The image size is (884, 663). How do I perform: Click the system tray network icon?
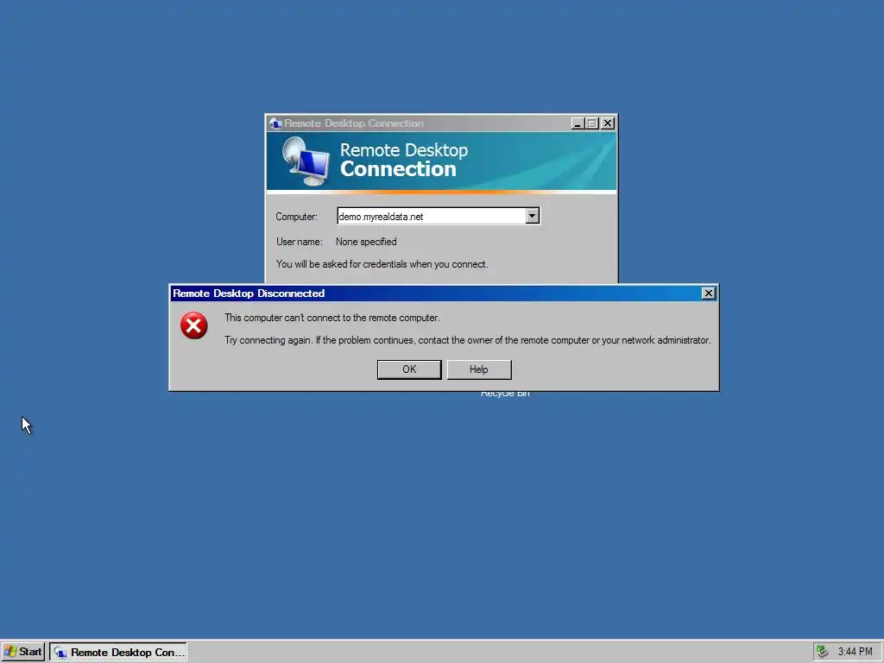tap(823, 652)
